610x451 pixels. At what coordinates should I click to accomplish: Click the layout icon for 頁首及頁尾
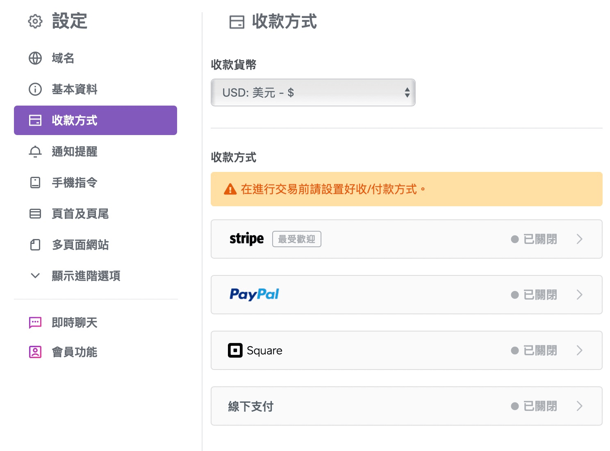coord(35,214)
